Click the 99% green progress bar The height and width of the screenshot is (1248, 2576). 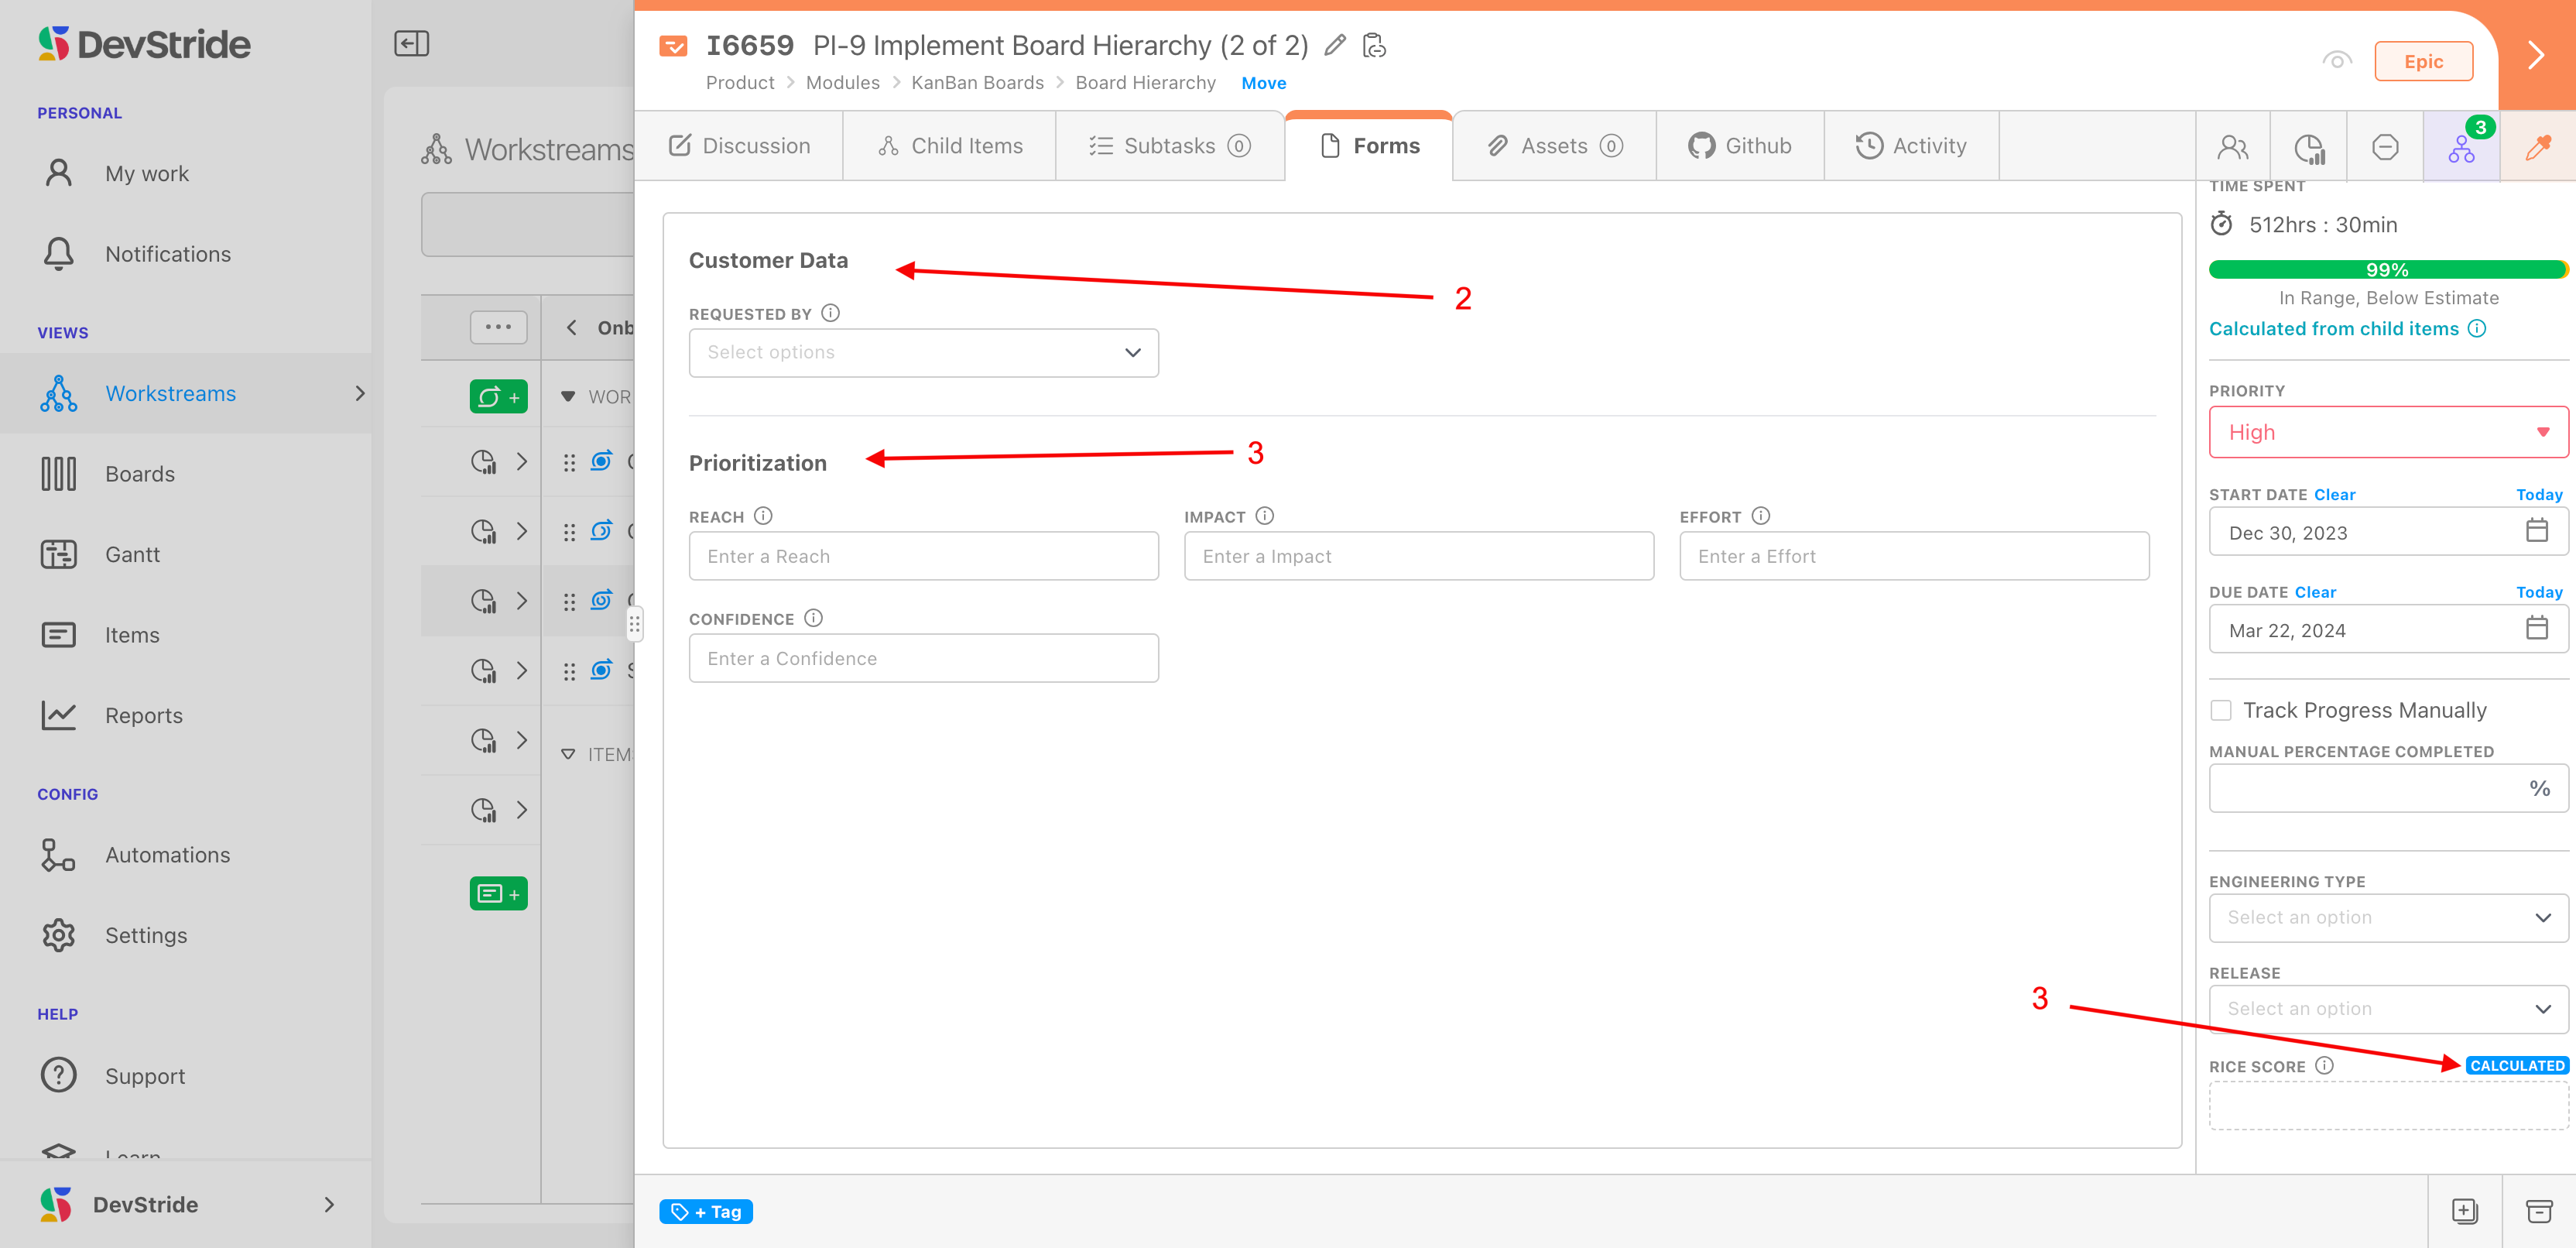2386,269
